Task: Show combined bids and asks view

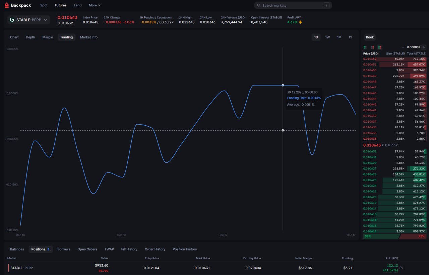Action: click(x=380, y=47)
